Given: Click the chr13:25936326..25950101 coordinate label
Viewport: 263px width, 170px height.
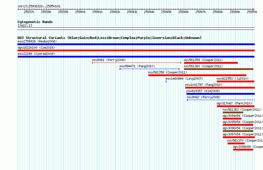Looking at the screenshot, I should (x=39, y=6).
